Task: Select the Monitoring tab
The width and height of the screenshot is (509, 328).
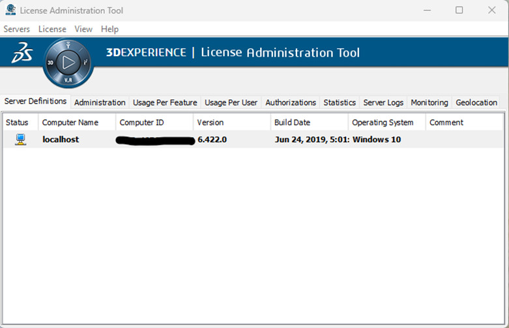Action: pos(429,102)
